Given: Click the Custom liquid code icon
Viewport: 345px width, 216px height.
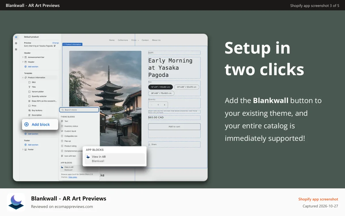Looking at the screenshot, I should (62, 131).
